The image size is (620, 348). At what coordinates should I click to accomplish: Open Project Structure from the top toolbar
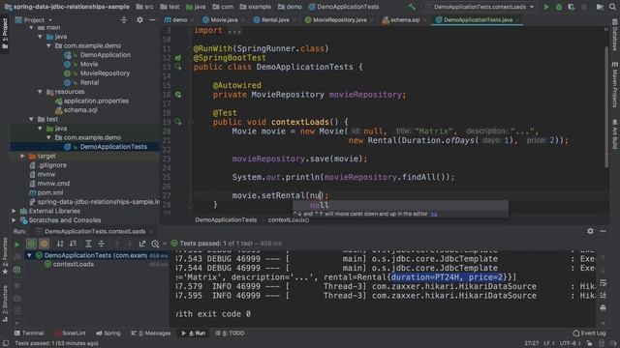[600, 7]
